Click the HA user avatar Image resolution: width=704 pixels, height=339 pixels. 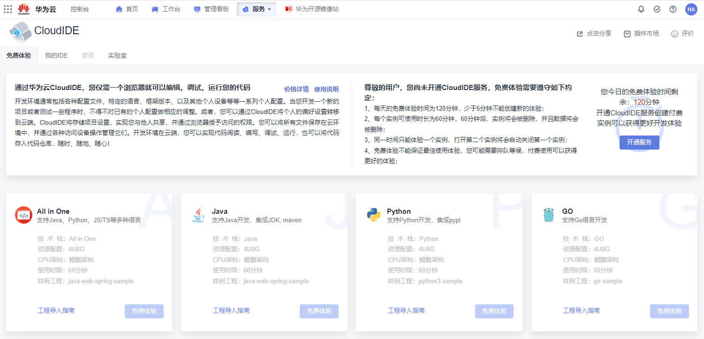[x=691, y=9]
